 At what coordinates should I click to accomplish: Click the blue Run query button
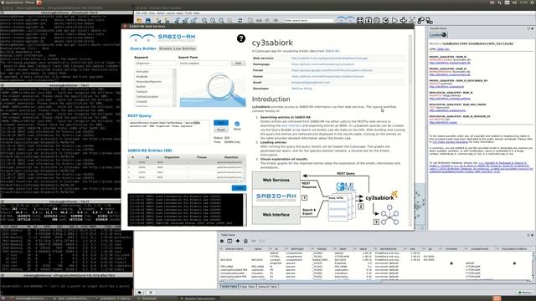pyautogui.click(x=221, y=123)
